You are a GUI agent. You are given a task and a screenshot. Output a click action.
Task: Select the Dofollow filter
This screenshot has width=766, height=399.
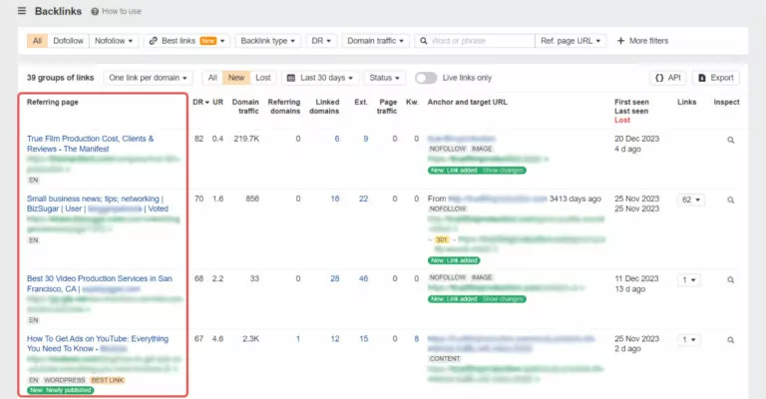point(68,41)
